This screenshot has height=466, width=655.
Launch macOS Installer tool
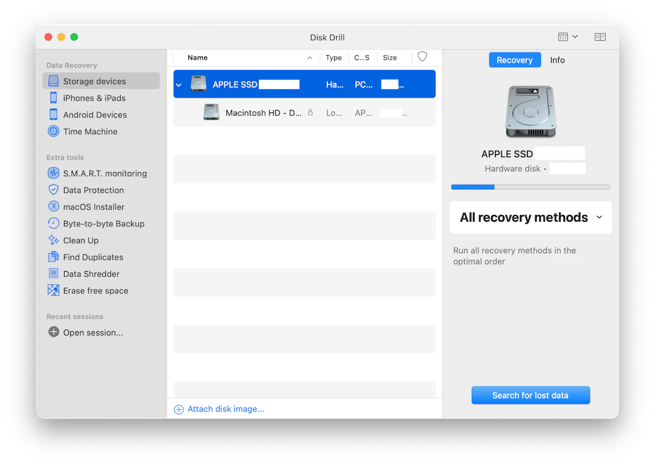[x=93, y=207]
